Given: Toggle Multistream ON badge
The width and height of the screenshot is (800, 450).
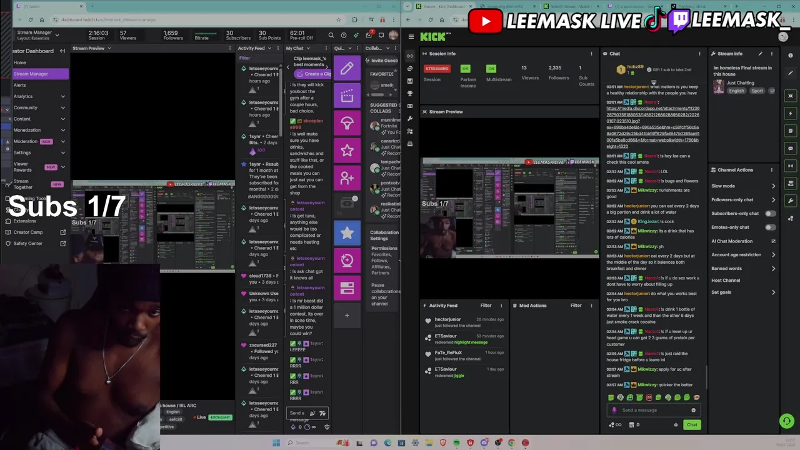Looking at the screenshot, I should (491, 68).
